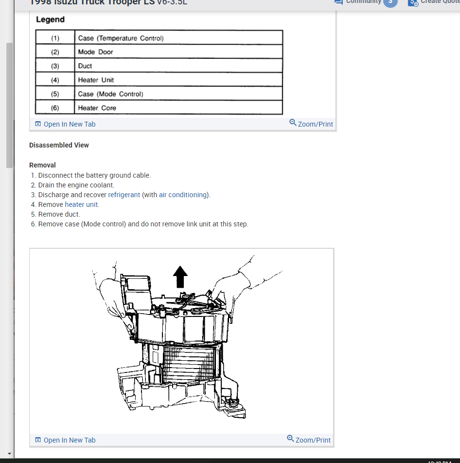Click the 'Legend' heading

point(50,19)
